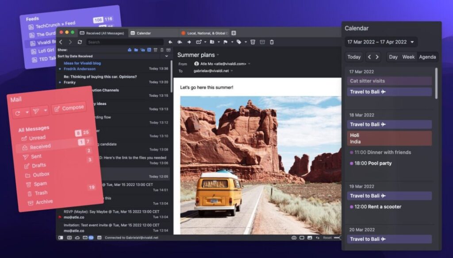Open the 18:00 Pool party event
The image size is (453, 258).
point(371,163)
